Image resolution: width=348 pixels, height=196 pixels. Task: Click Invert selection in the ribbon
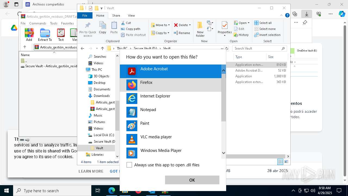267,35
